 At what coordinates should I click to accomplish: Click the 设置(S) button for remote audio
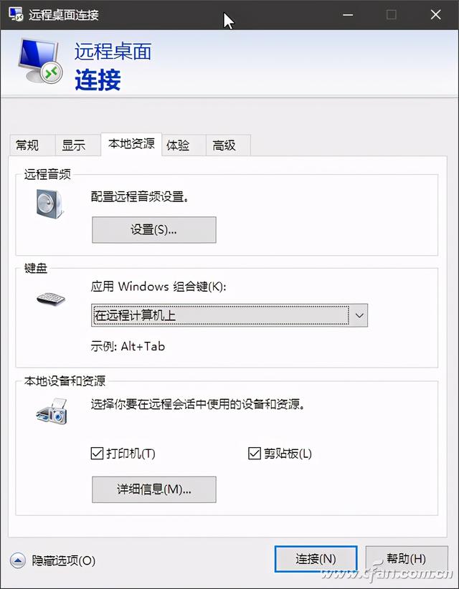pyautogui.click(x=153, y=229)
